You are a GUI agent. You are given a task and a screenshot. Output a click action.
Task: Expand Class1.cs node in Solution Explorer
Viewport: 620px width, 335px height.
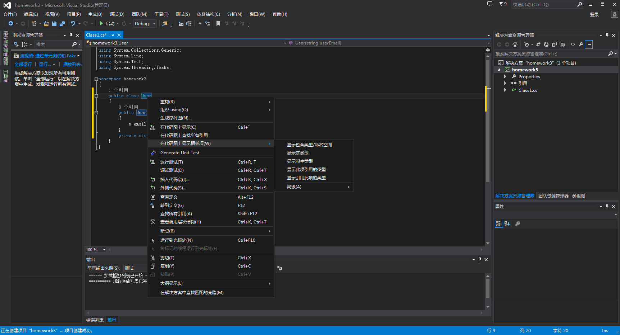point(505,90)
